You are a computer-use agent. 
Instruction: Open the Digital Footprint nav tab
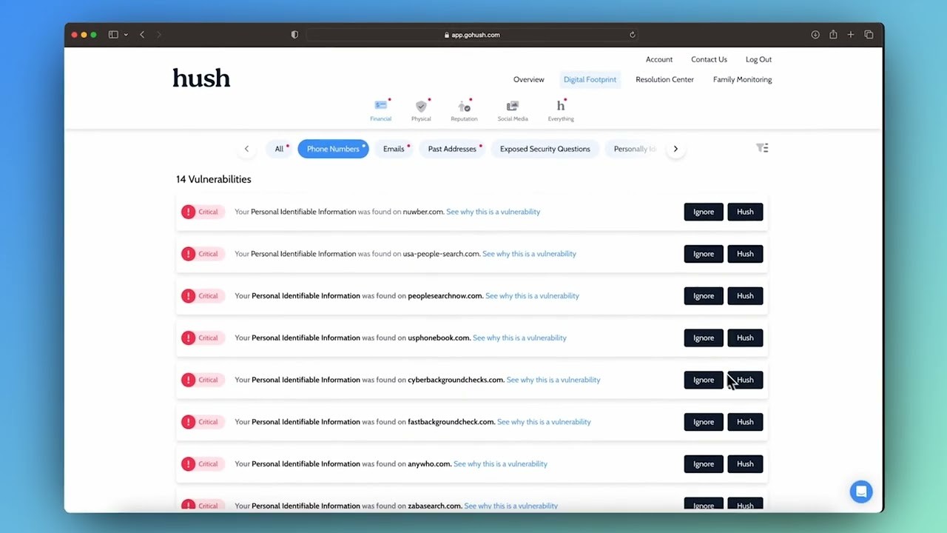tap(590, 79)
